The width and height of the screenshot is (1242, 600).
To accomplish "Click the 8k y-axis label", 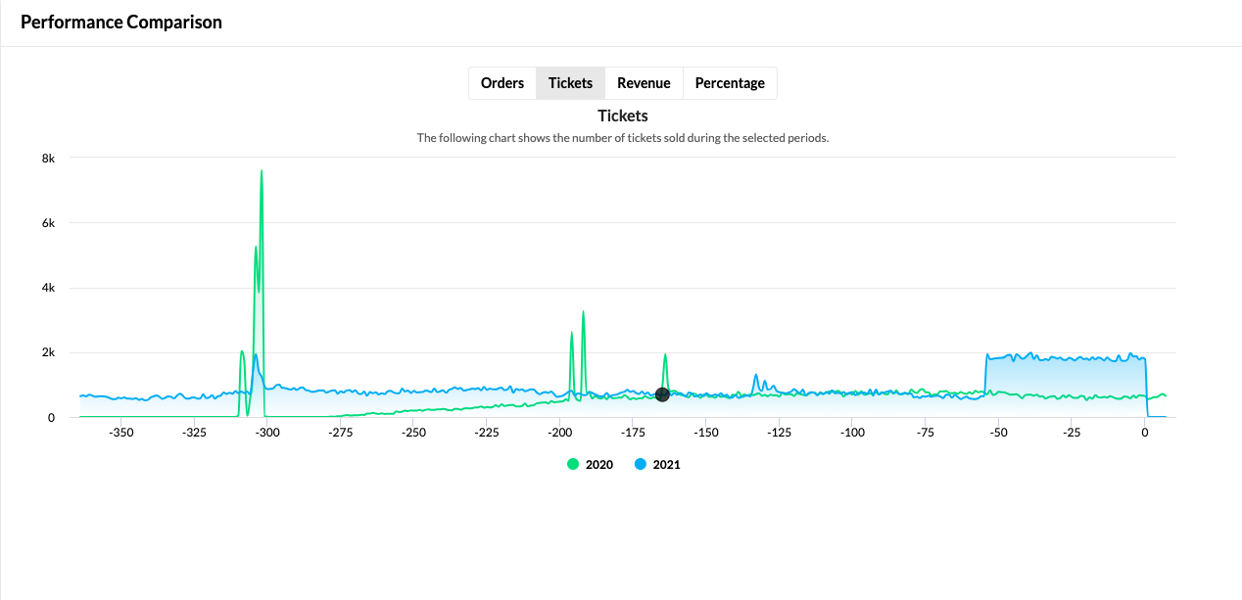I will [x=48, y=158].
